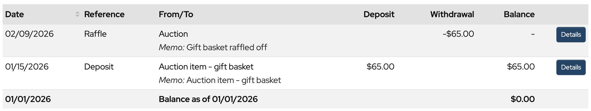
Task: Select the Raffle reference cell
Action: tap(95, 34)
